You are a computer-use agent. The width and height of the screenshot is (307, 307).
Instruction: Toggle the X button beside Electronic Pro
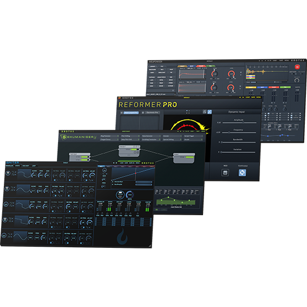click(x=143, y=113)
